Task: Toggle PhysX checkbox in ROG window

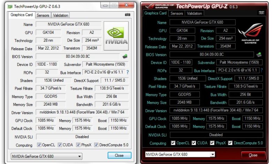Action: tap(212, 143)
